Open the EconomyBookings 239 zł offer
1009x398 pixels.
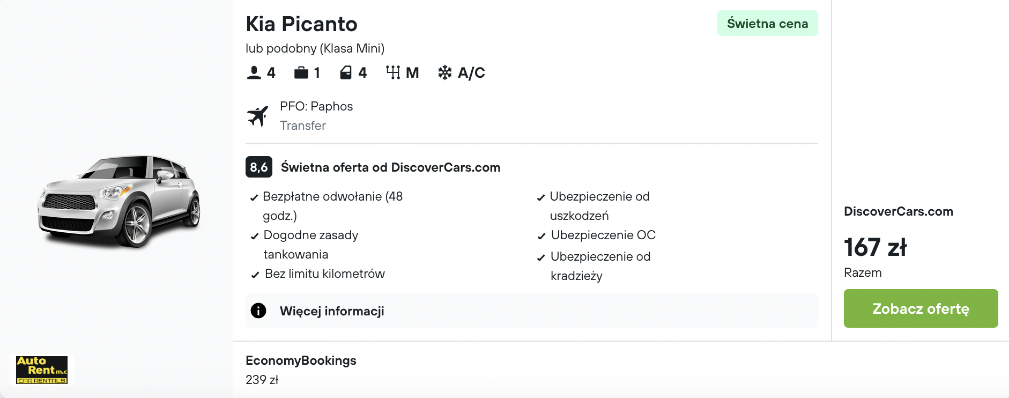pos(300,370)
